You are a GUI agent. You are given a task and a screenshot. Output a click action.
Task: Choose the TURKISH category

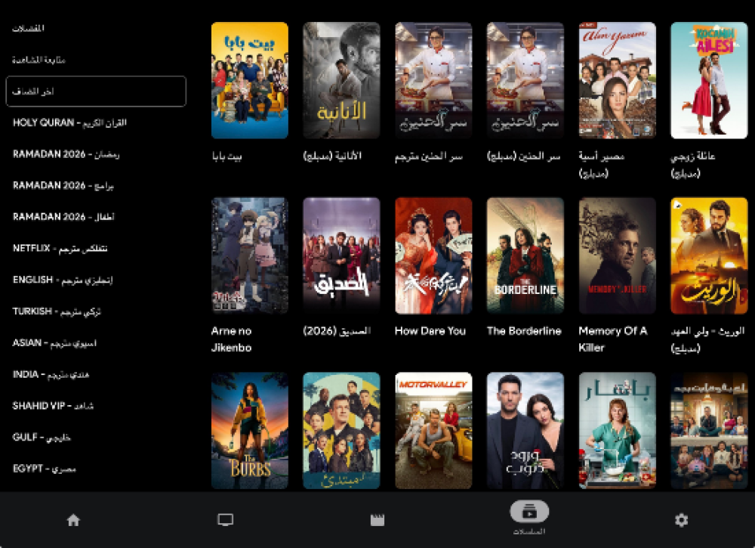pyautogui.click(x=57, y=311)
